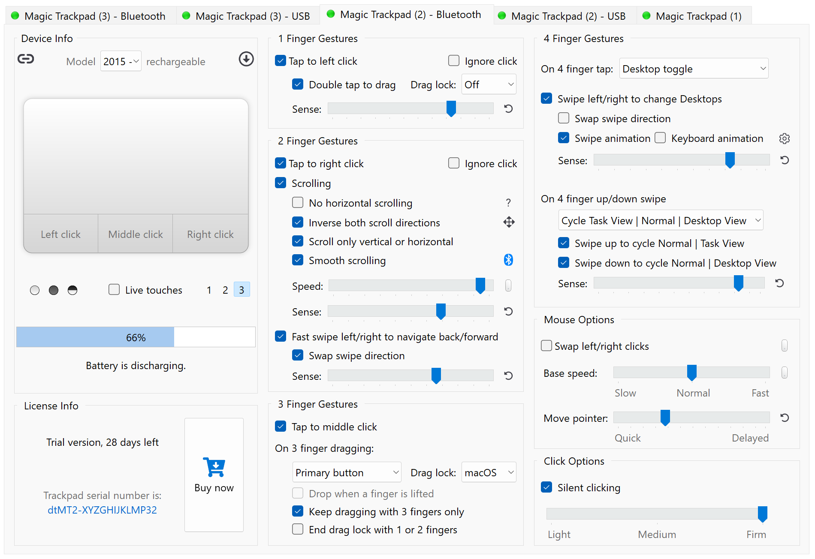Viewport: 815px width, 559px height.
Task: Click the Buy now button
Action: pos(214,474)
